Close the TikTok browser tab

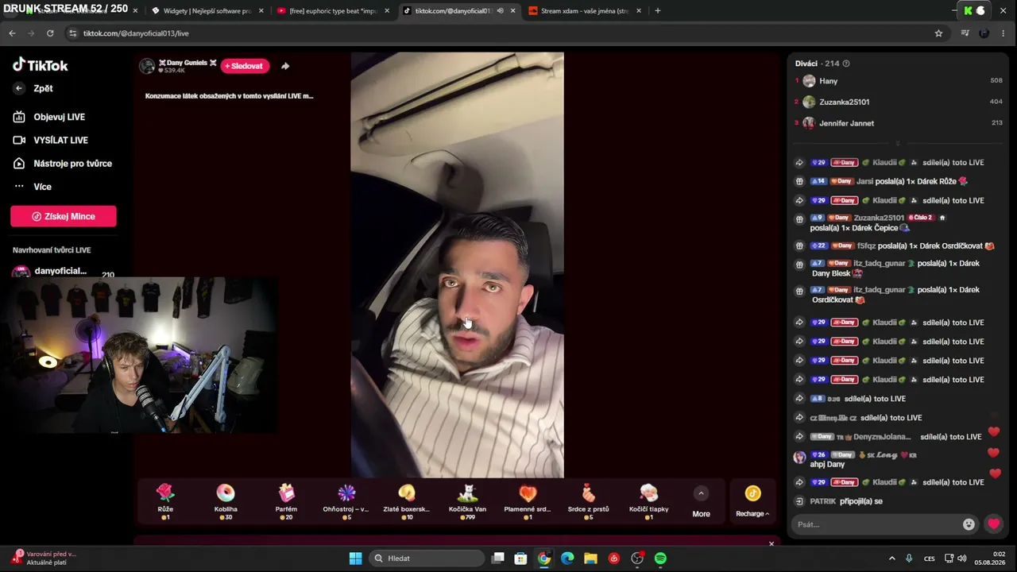(x=513, y=11)
